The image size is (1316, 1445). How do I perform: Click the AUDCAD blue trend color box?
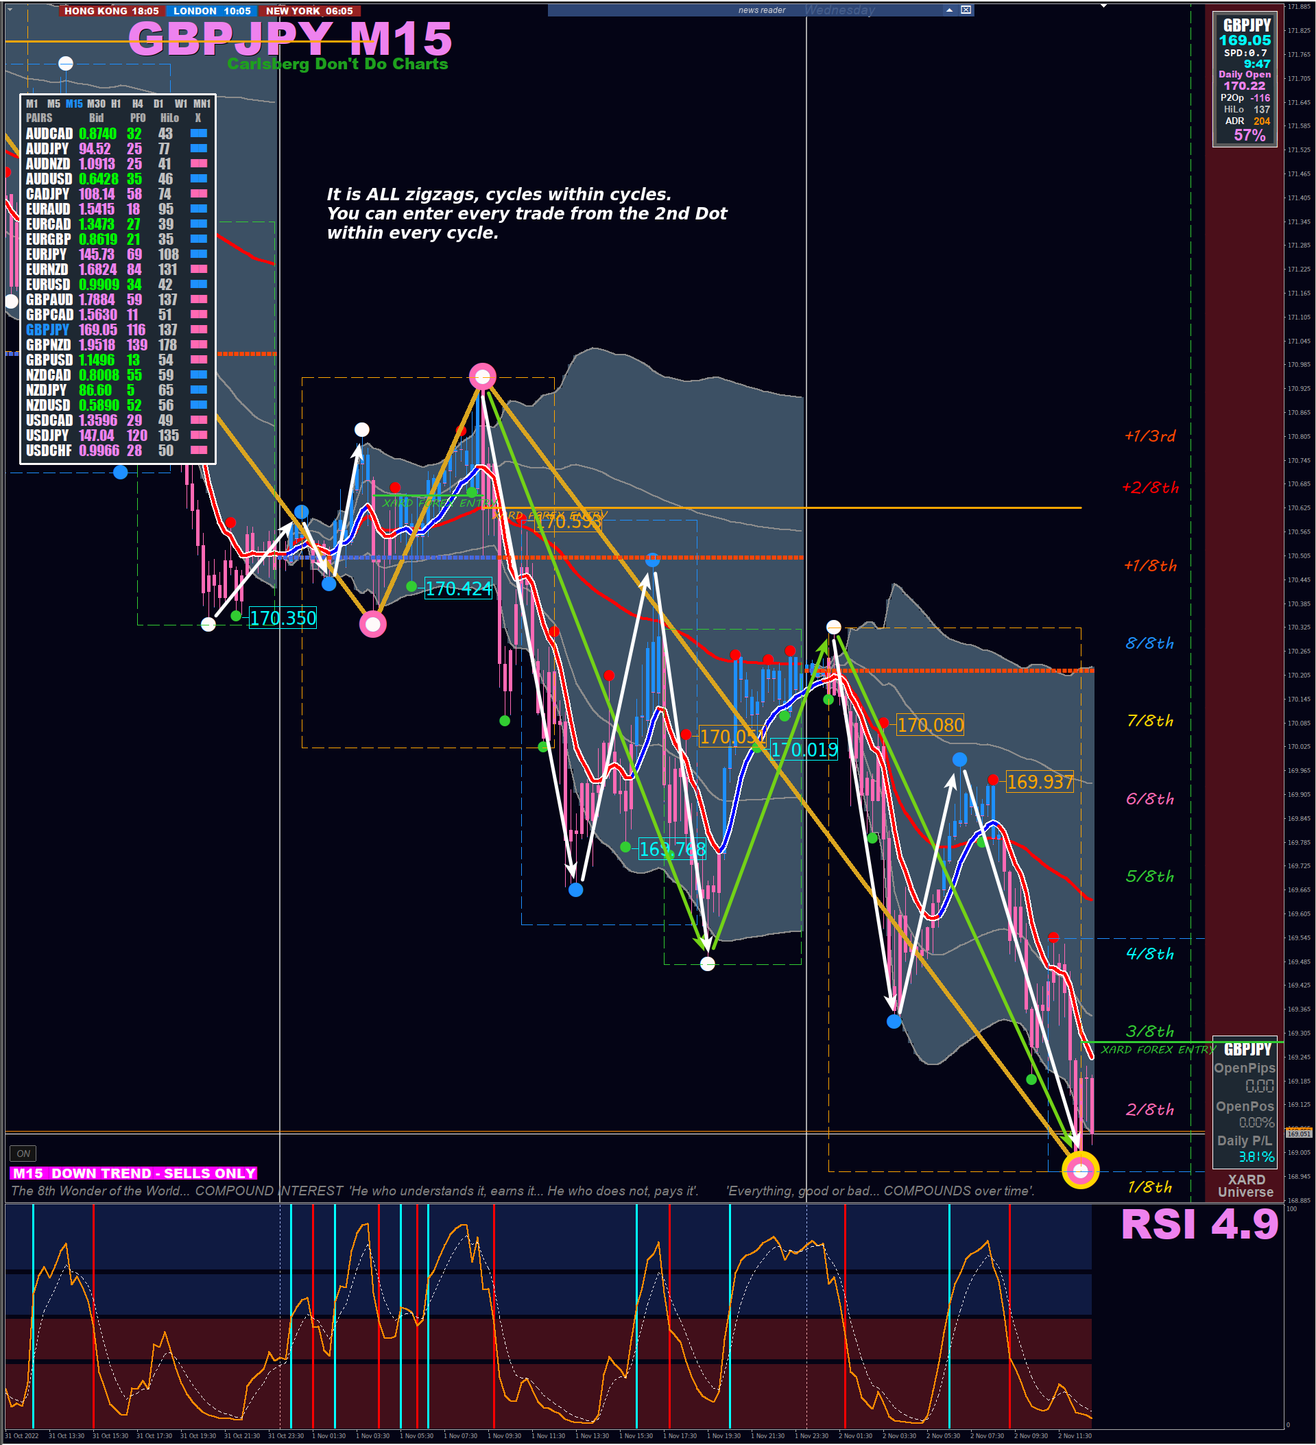[x=199, y=133]
